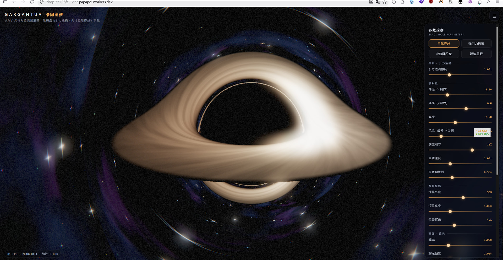
Task: Click the 色温 暖橙→冷蓝 slider handle
Action: pos(441,136)
